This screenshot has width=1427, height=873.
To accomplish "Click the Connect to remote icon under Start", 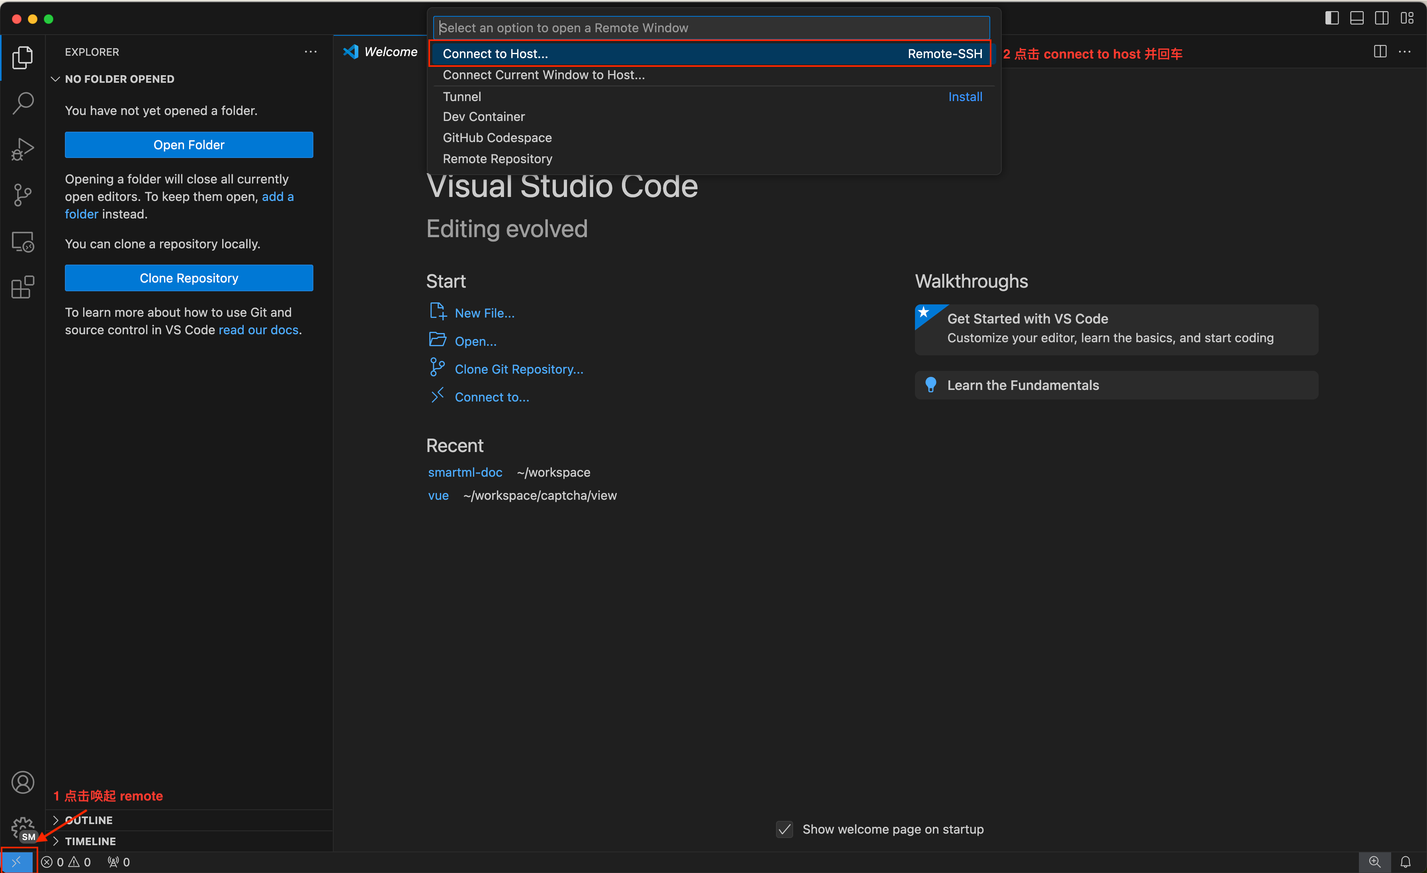I will [437, 396].
